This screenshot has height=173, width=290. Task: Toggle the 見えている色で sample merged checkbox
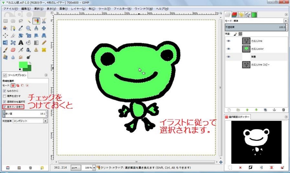4,107
